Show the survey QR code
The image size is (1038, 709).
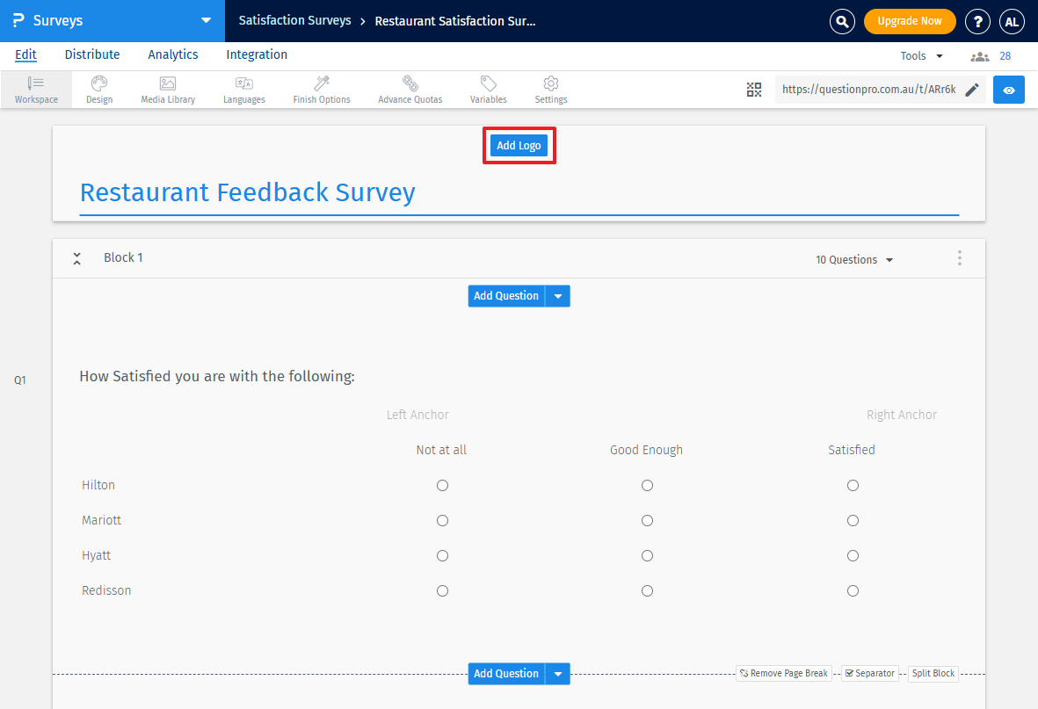(x=754, y=89)
